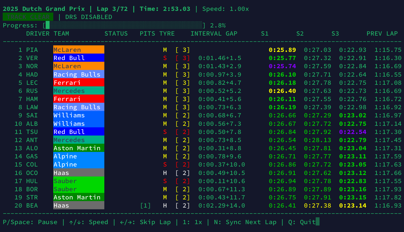Click the 1: 1x speed shortcut hint

[x=192, y=222]
